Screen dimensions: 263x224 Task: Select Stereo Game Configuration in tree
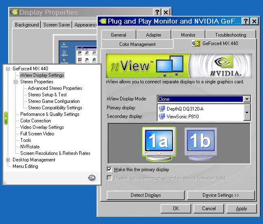[x=54, y=101]
